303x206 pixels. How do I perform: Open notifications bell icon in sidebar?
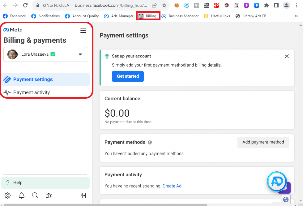coord(22,195)
